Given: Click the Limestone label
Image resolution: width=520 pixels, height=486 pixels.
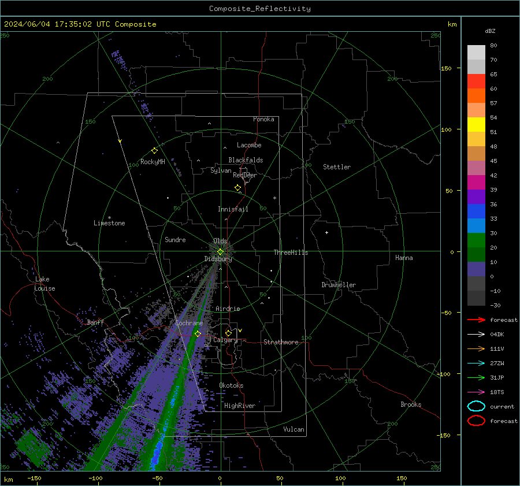Looking at the screenshot, I should [109, 223].
